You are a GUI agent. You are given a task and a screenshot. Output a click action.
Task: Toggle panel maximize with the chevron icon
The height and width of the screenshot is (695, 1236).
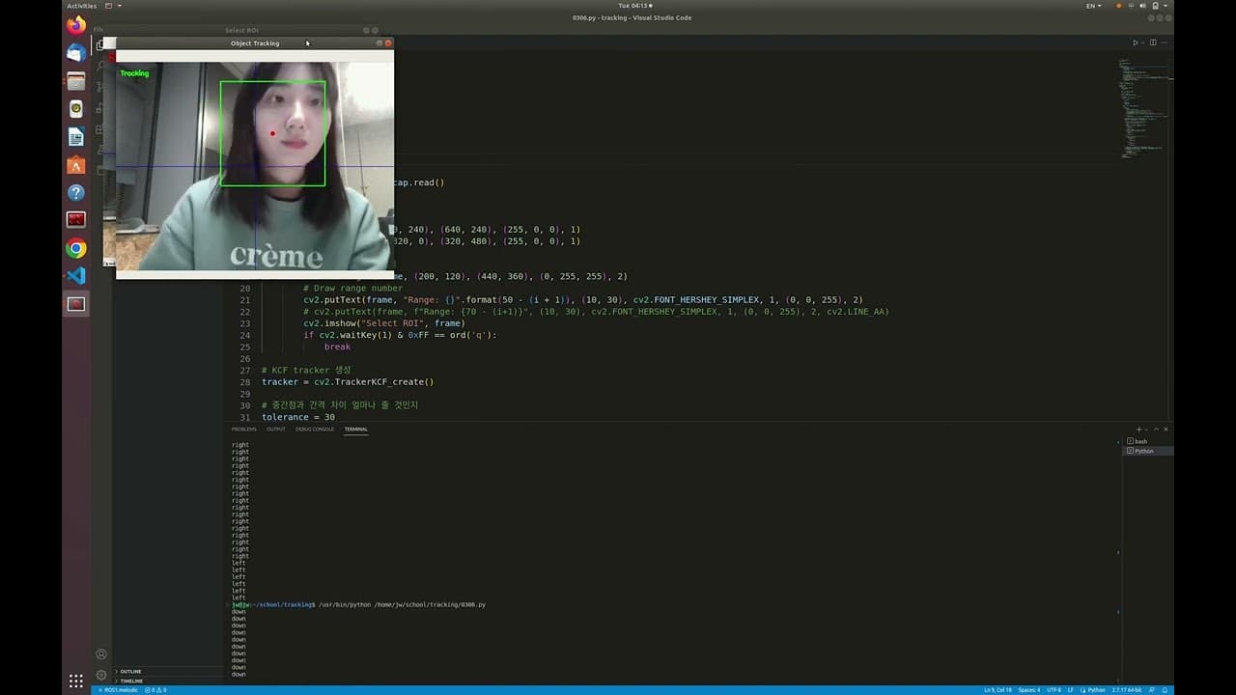click(x=1160, y=429)
